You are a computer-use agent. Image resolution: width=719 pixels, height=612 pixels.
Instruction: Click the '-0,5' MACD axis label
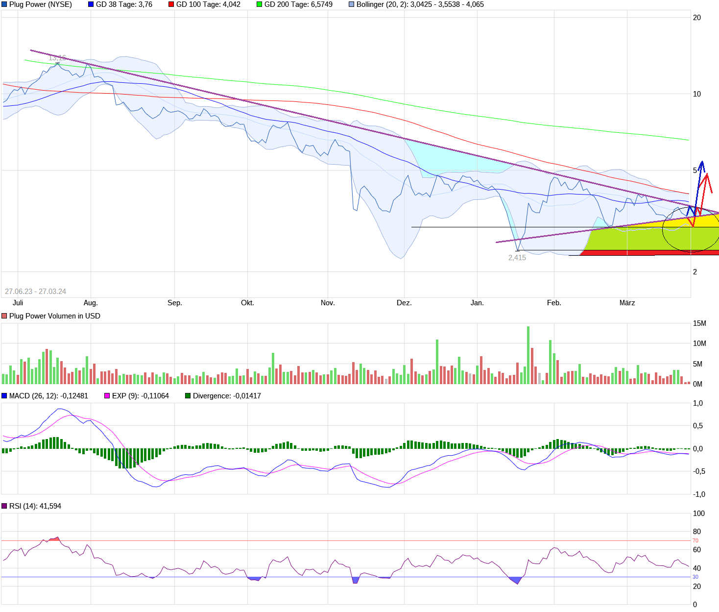[699, 471]
